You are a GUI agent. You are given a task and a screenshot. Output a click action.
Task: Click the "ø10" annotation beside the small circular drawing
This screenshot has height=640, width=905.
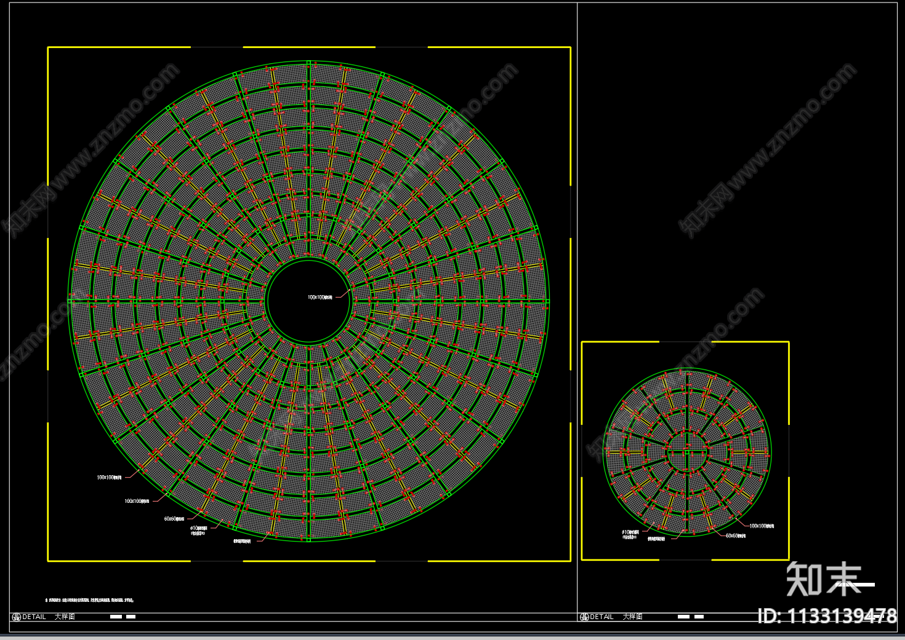coord(630,534)
